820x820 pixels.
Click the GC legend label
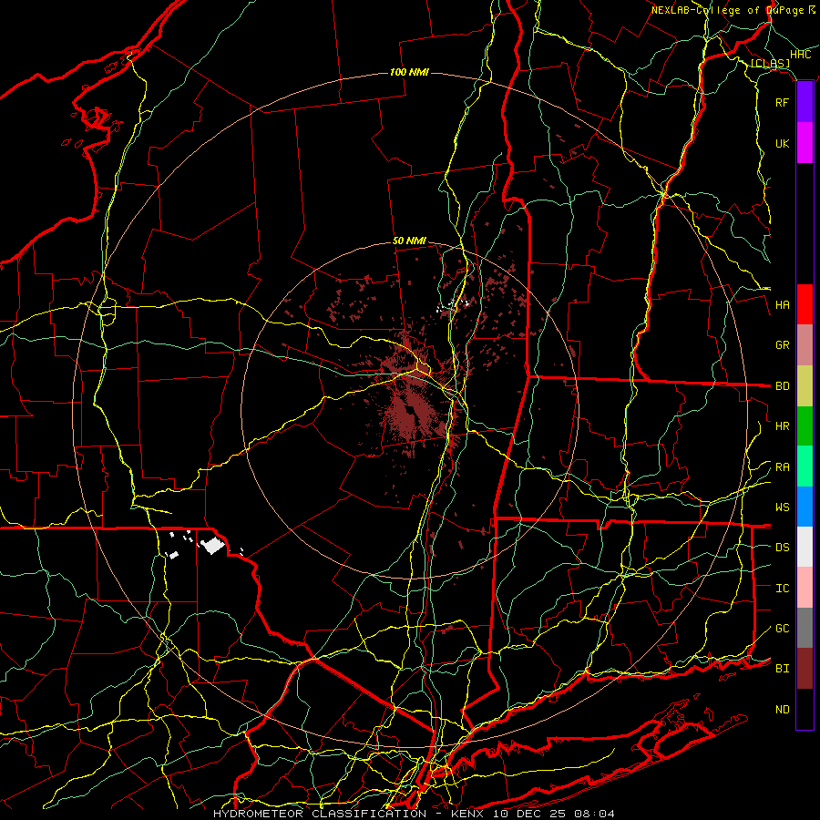(782, 629)
